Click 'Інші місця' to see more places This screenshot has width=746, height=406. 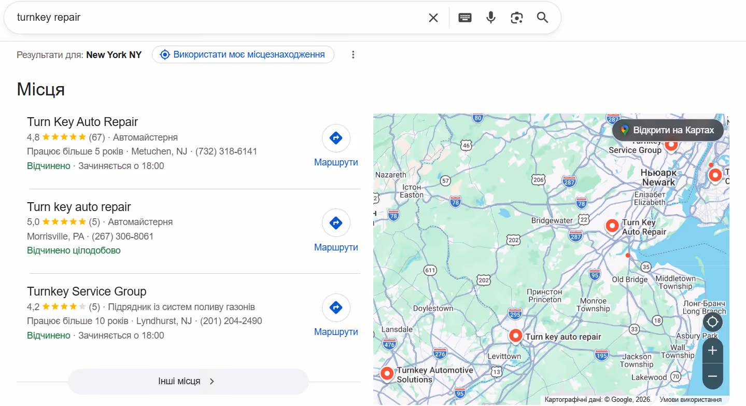(188, 381)
